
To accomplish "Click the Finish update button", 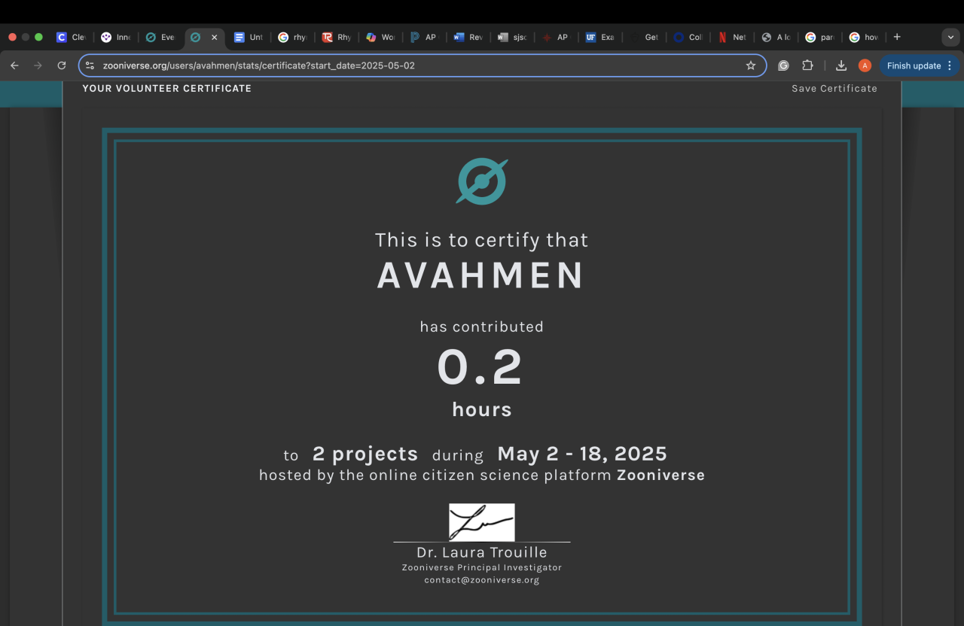I will tap(917, 65).
